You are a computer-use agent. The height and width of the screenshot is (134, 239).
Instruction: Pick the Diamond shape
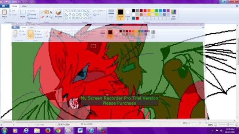click(x=70, y=15)
